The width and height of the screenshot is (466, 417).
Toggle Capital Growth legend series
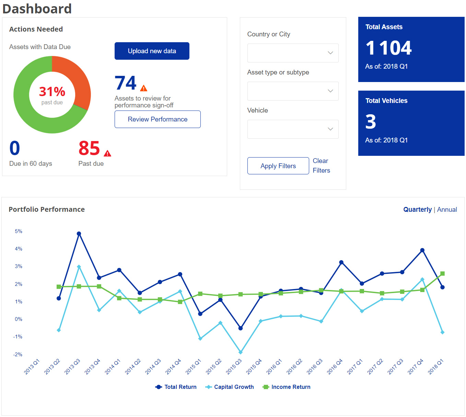[230, 387]
